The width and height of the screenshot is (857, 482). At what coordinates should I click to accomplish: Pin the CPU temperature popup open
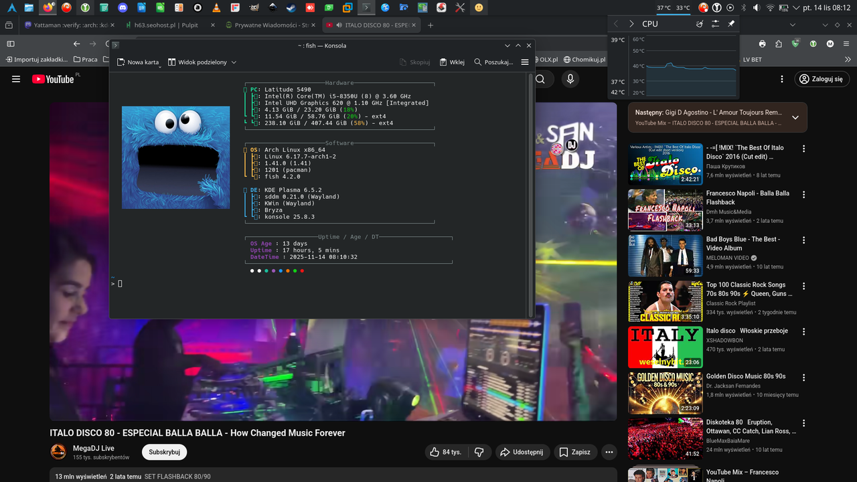click(x=731, y=23)
